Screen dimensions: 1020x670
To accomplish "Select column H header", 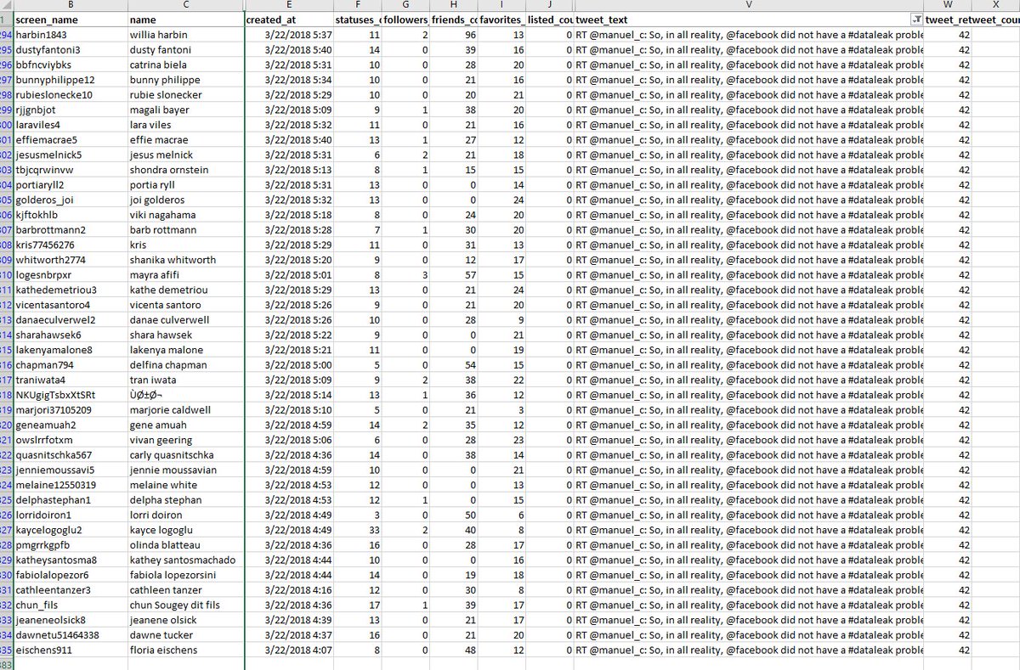I will tap(454, 5).
